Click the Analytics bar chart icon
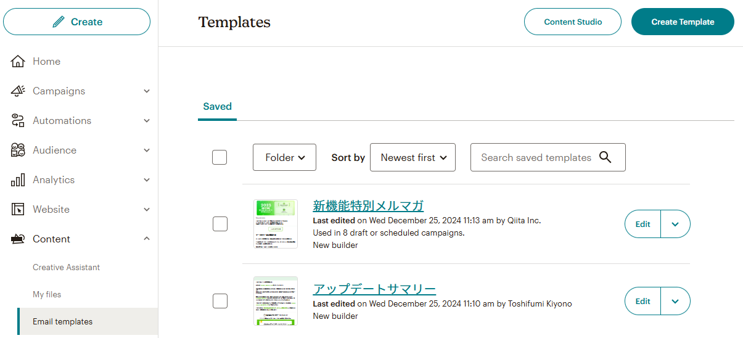The width and height of the screenshot is (743, 338). click(18, 179)
